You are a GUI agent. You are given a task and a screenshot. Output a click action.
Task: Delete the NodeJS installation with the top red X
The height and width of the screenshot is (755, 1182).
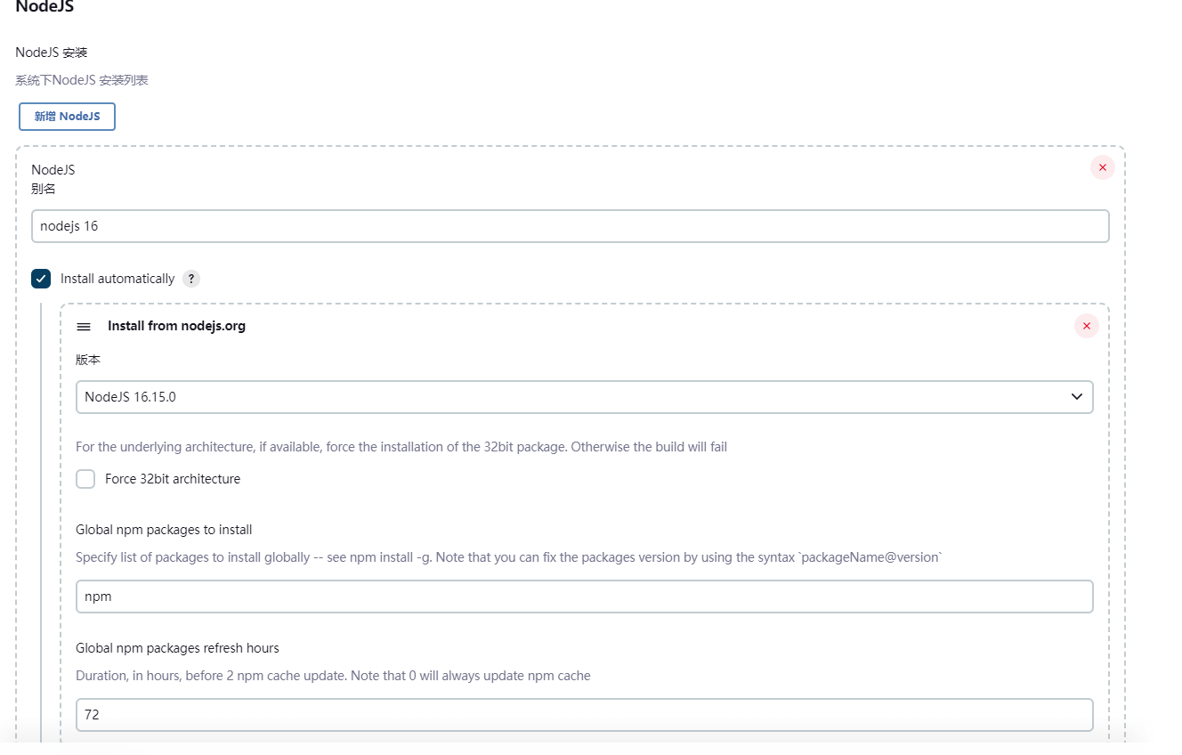pos(1102,167)
